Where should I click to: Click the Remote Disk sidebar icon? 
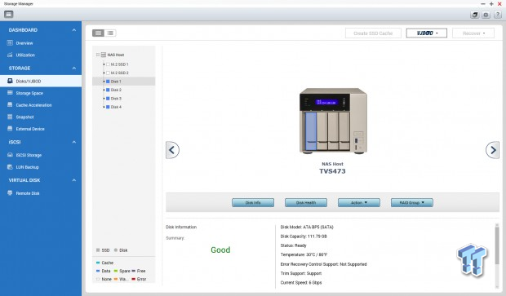[10, 193]
